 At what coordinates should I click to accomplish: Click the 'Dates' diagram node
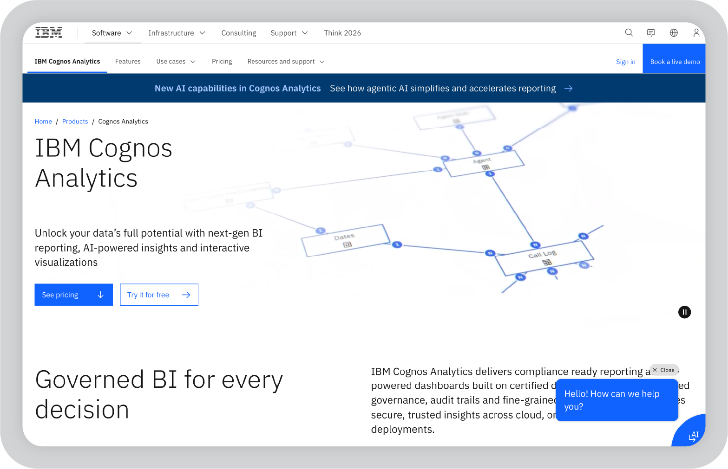click(346, 240)
